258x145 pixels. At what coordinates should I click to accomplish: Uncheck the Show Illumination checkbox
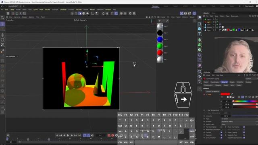click(244, 127)
